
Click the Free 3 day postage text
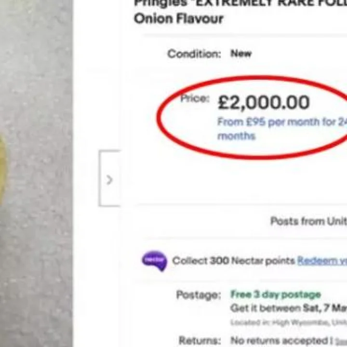(x=275, y=294)
